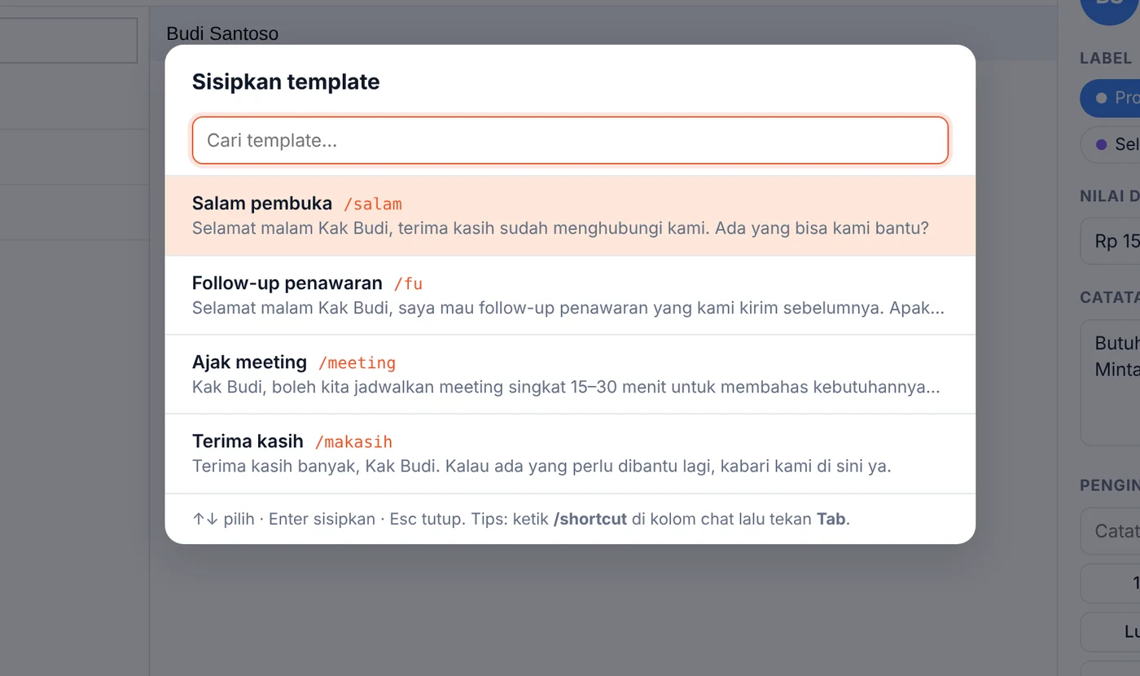Click the Sisipkan template dialog title
Image resolution: width=1140 pixels, height=676 pixels.
coord(286,81)
